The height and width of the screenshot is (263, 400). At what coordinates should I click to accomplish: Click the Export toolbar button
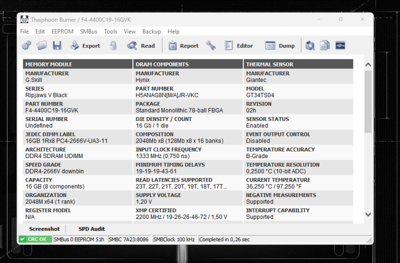(85, 45)
